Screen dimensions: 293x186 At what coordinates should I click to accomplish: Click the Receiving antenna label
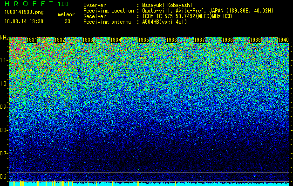(x=107, y=22)
